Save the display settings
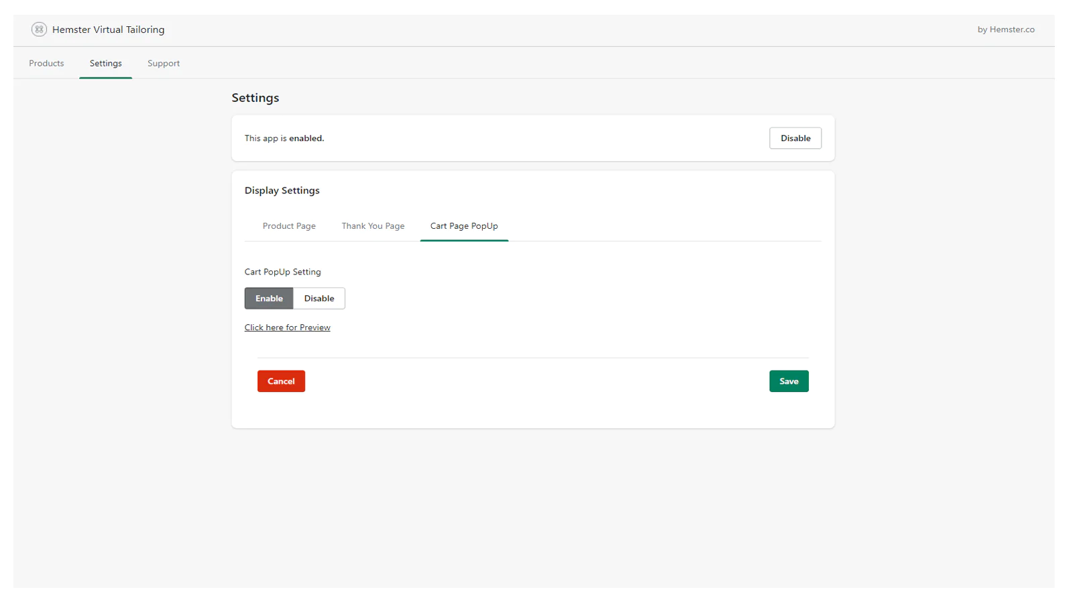This screenshot has width=1073, height=604. (x=789, y=381)
